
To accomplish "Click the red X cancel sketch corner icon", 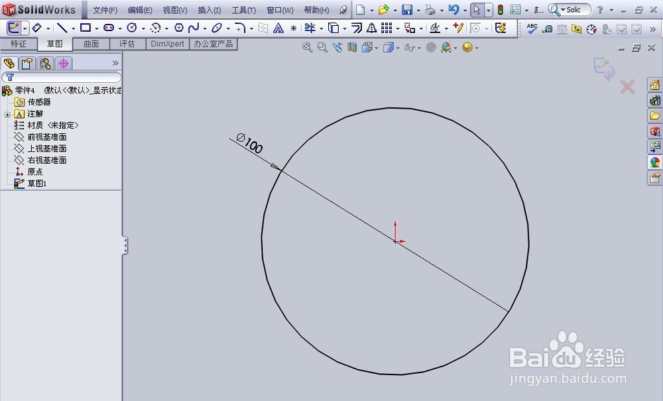I will tap(627, 87).
